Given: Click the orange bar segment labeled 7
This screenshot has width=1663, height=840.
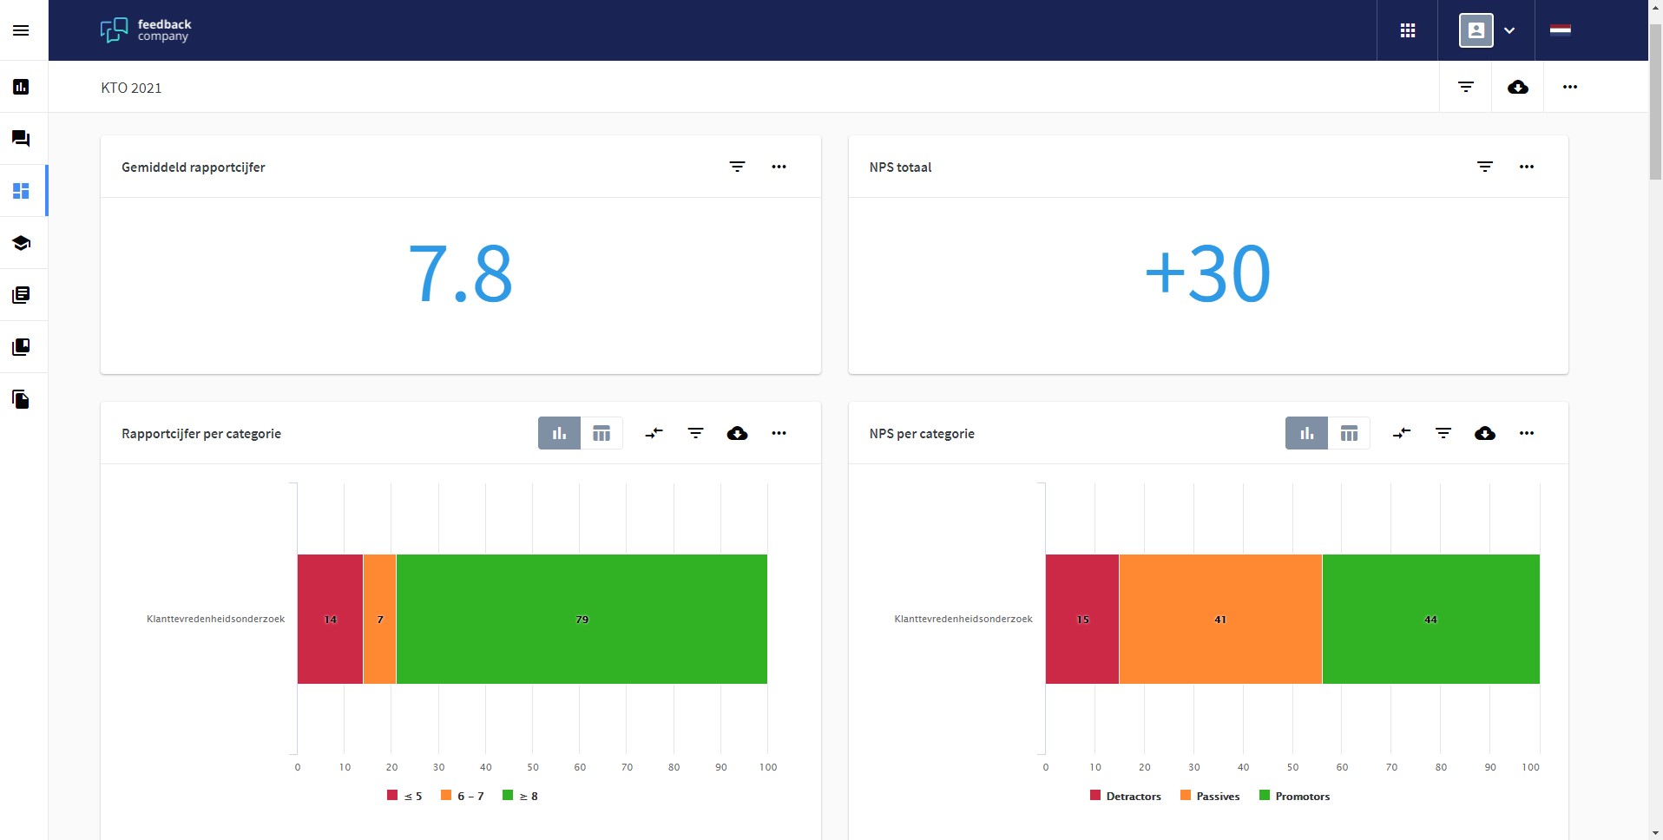Looking at the screenshot, I should [380, 619].
